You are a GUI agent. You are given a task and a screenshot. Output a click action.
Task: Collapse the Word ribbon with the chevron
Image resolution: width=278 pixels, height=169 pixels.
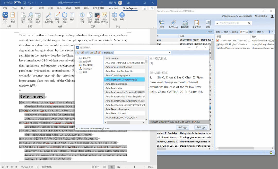tap(154, 27)
